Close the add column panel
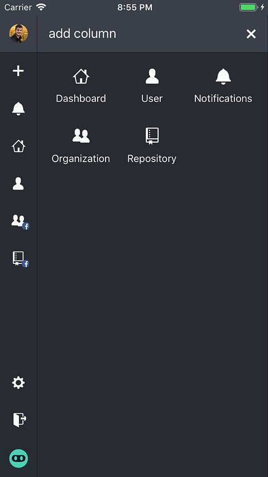 tap(251, 34)
